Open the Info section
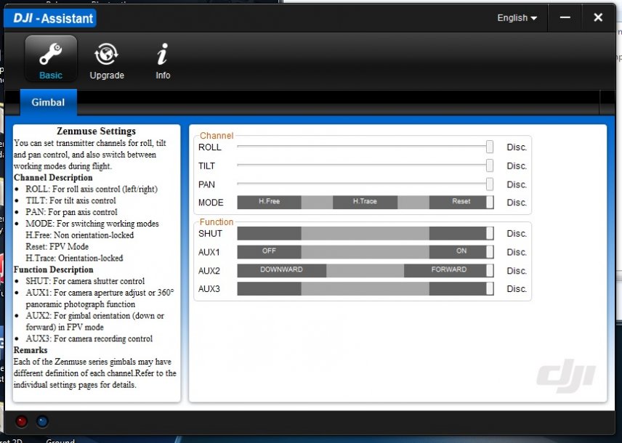Image resolution: width=622 pixels, height=443 pixels. coord(163,61)
